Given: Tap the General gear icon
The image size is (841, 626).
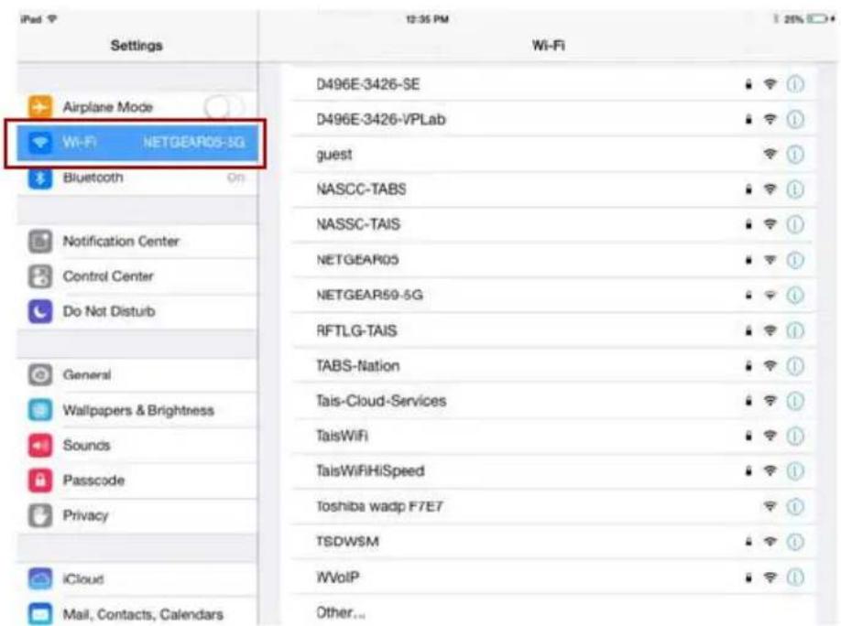Looking at the screenshot, I should tap(40, 374).
